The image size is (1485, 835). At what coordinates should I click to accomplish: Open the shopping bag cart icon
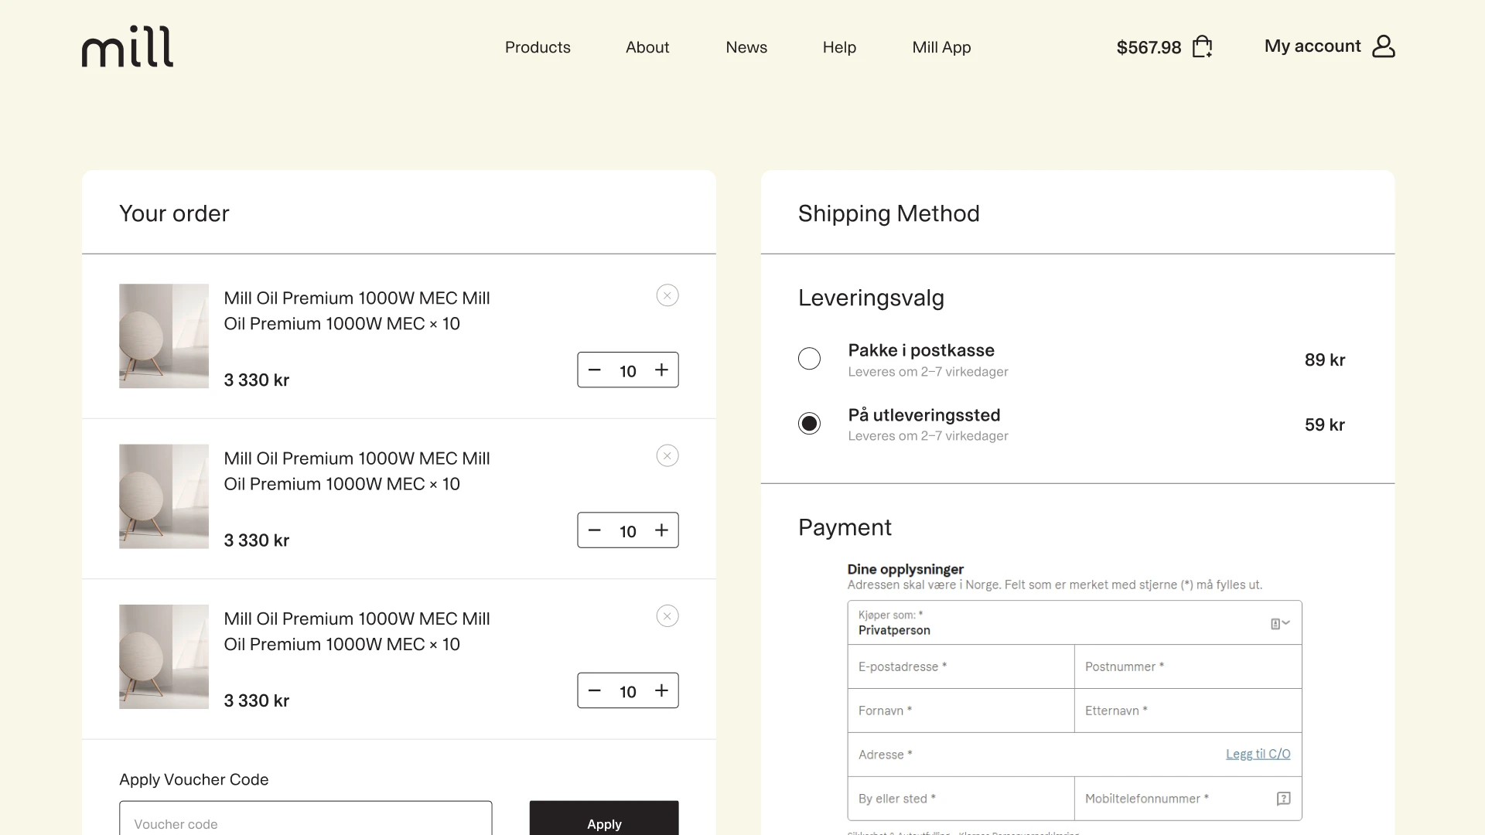(1202, 46)
